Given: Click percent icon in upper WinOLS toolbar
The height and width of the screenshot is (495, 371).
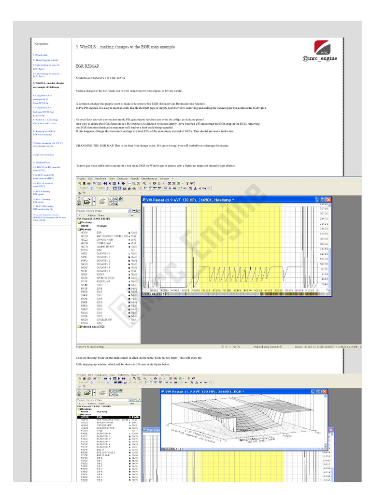Looking at the screenshot, I should pyautogui.click(x=190, y=188).
